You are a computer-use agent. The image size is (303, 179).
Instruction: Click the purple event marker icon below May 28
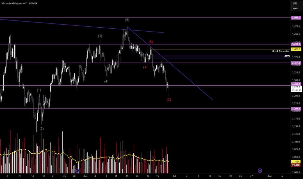click(77, 171)
